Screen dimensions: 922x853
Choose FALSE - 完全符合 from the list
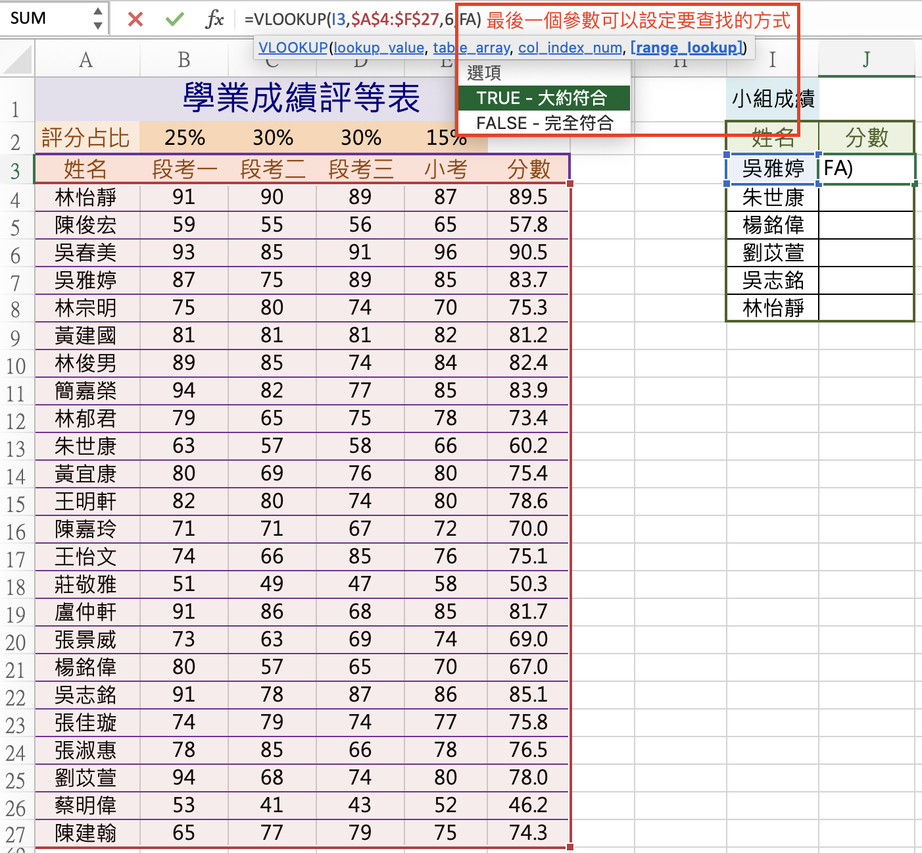[x=544, y=123]
